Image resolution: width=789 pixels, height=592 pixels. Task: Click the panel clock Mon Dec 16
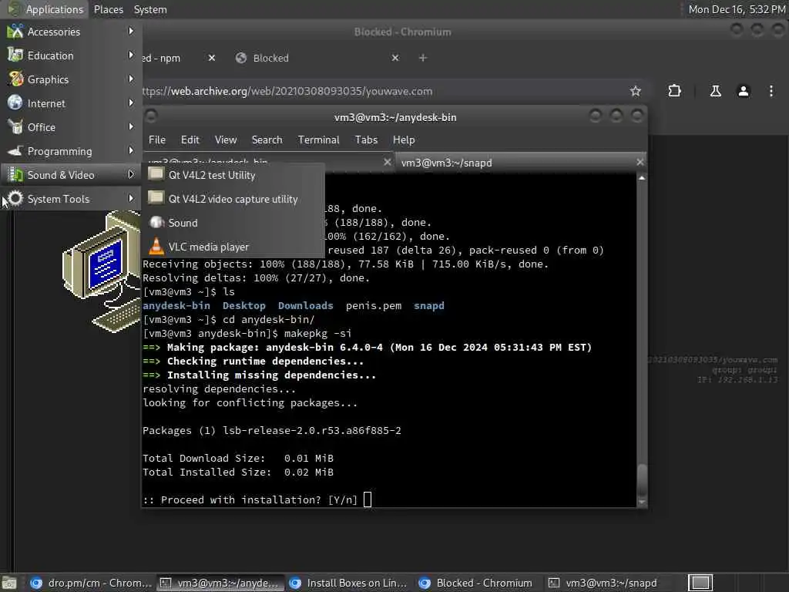[x=736, y=9]
